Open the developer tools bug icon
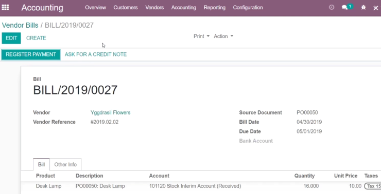The image size is (381, 194). (x=363, y=8)
